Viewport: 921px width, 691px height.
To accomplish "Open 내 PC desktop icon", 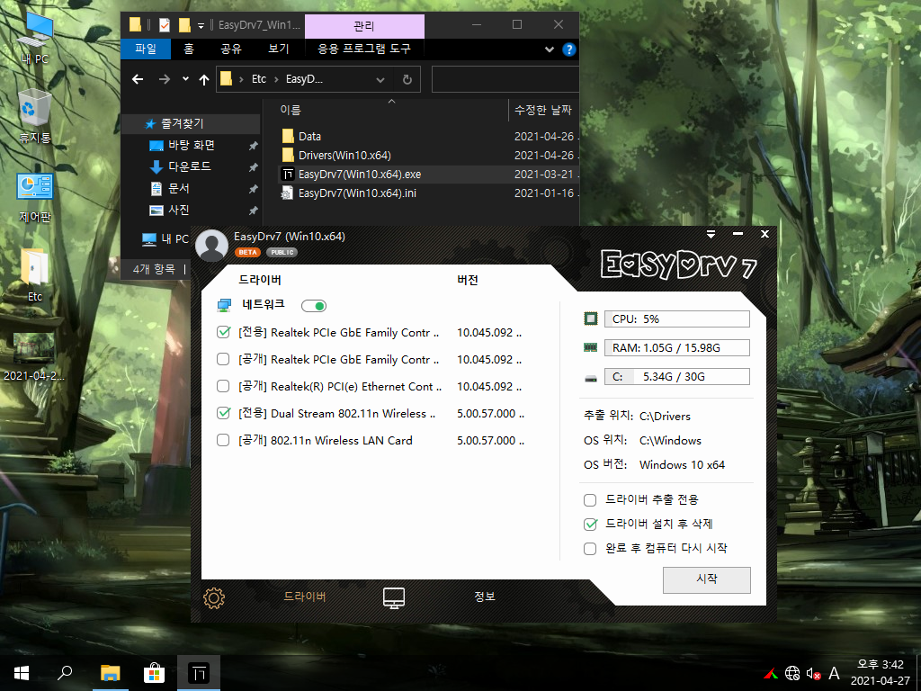I will coord(35,39).
